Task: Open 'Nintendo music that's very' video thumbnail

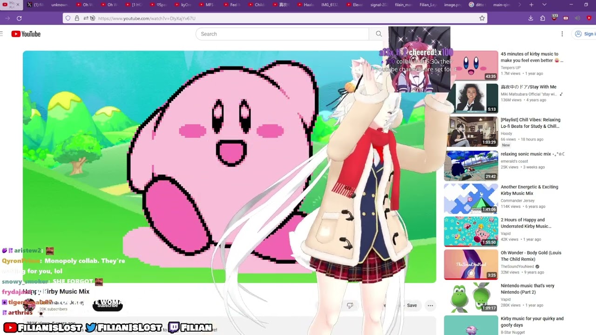Action: click(x=471, y=298)
